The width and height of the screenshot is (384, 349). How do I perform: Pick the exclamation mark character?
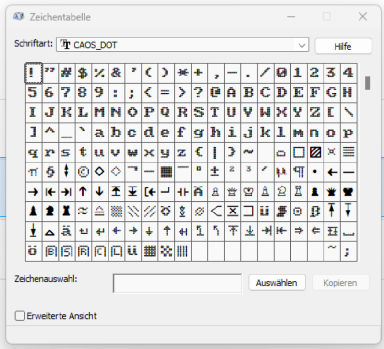pos(33,73)
